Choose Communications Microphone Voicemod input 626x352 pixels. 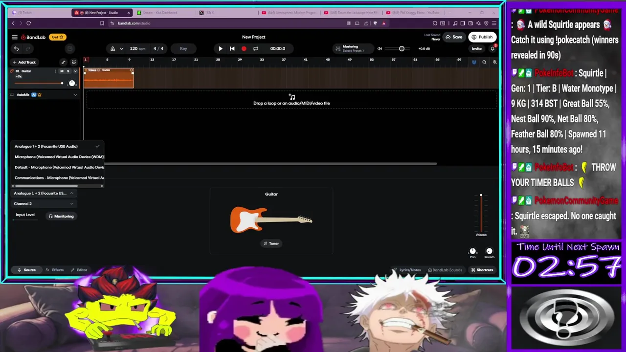pos(58,178)
